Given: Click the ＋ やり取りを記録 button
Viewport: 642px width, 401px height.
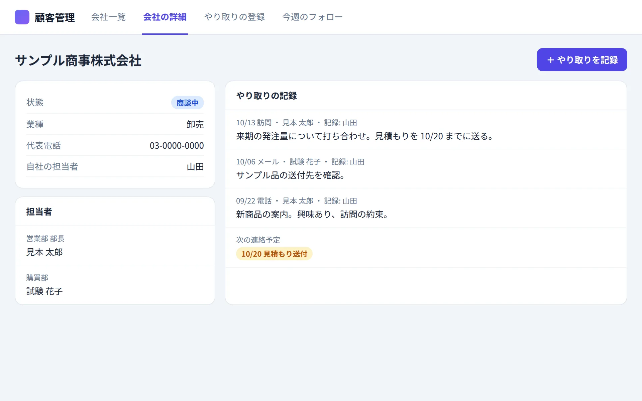Looking at the screenshot, I should (582, 60).
